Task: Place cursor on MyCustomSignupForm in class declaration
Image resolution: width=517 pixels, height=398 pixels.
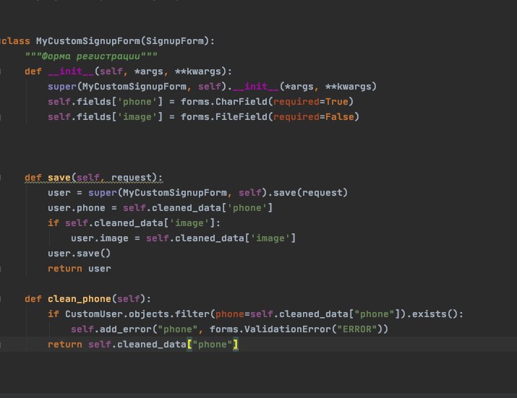Action: click(x=88, y=41)
